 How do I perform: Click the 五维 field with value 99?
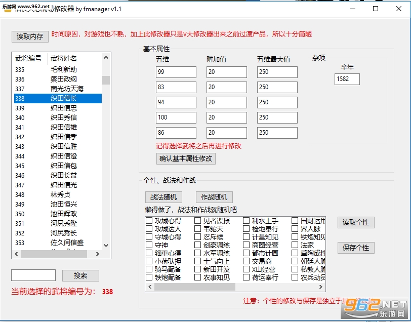click(x=176, y=72)
